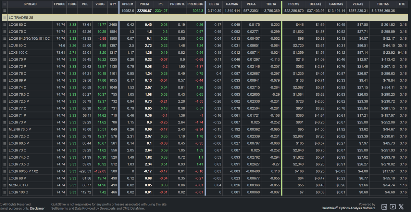Screen dimensions: 411x212
Task: Click menu icon for LOX6 100 C row
Action: [4, 53]
